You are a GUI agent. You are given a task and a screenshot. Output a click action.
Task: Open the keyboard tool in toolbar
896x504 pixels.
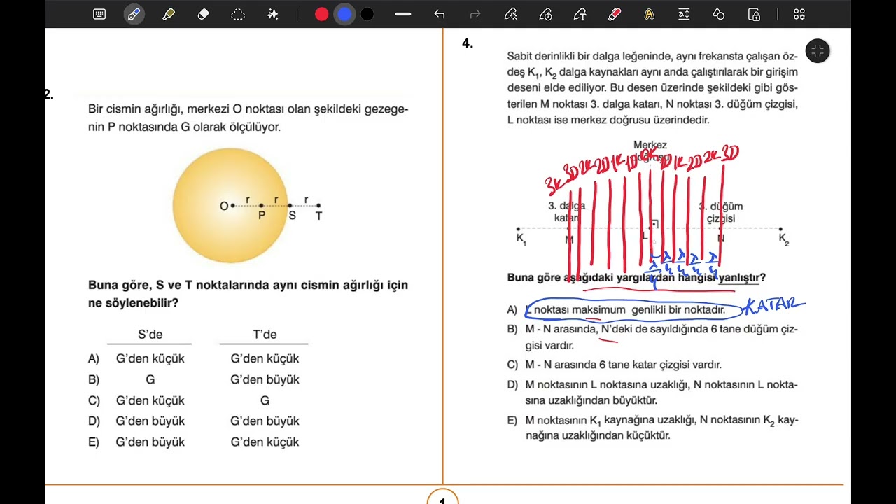(x=99, y=14)
